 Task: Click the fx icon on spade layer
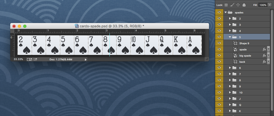coord(264,50)
